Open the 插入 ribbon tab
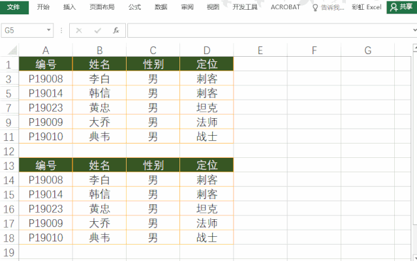Screen dimensions: 417x261 click(69, 7)
